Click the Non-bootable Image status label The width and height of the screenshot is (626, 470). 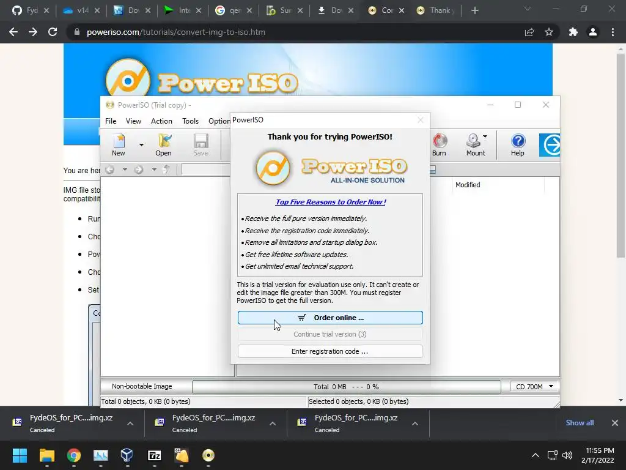click(x=142, y=387)
